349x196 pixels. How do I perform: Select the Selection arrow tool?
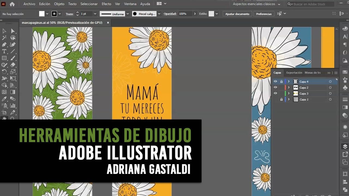point(4,31)
